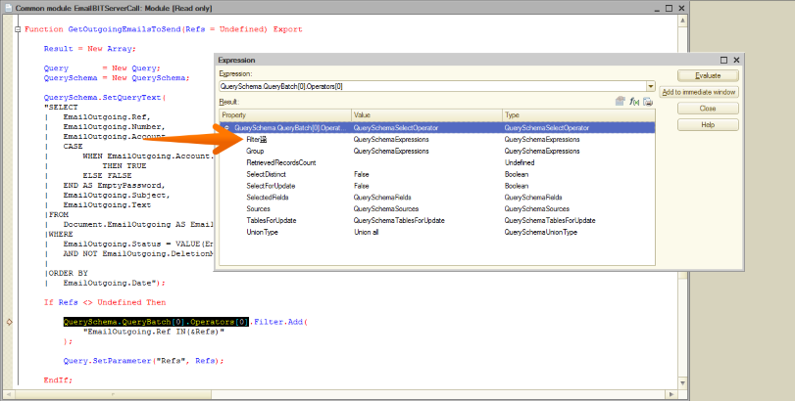This screenshot has height=401, width=795.
Task: Maximize the Expression dialog
Action: [724, 60]
